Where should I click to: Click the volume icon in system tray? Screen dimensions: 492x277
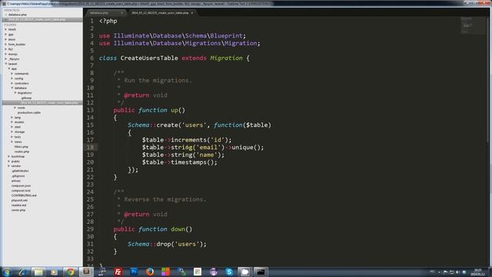(x=458, y=272)
